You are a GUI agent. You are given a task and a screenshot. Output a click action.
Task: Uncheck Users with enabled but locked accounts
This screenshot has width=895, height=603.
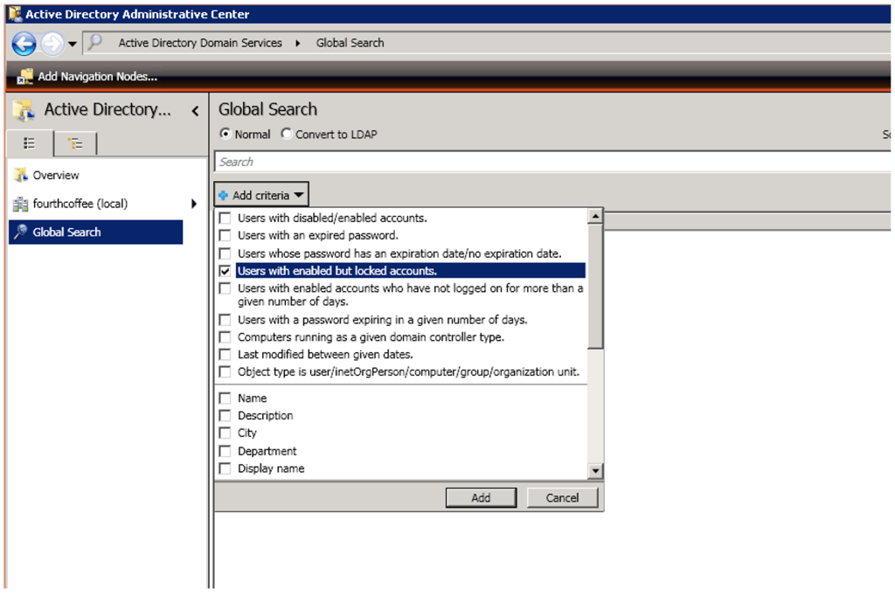pos(225,271)
